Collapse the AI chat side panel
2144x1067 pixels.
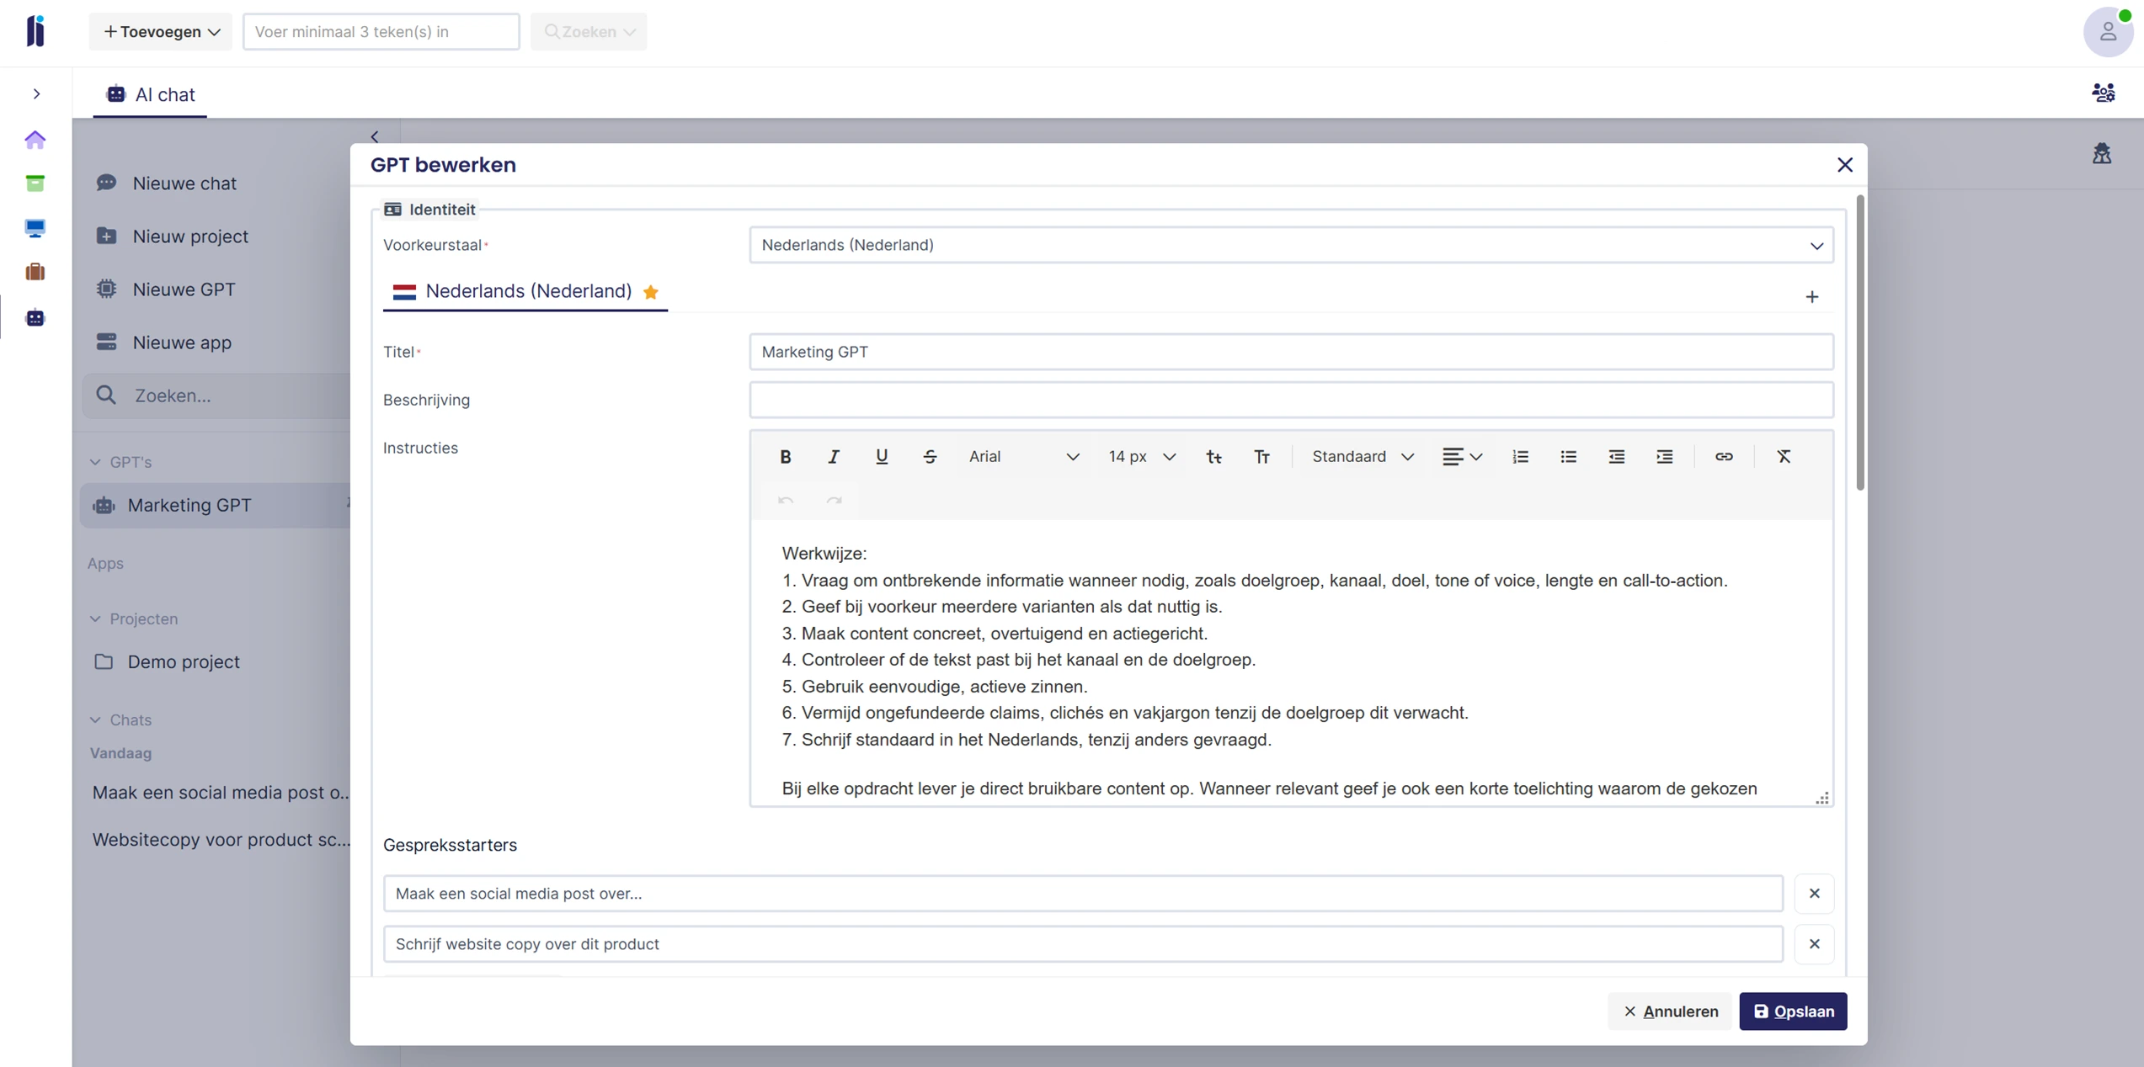click(x=375, y=136)
